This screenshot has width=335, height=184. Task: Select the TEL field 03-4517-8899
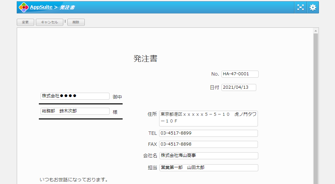point(208,133)
